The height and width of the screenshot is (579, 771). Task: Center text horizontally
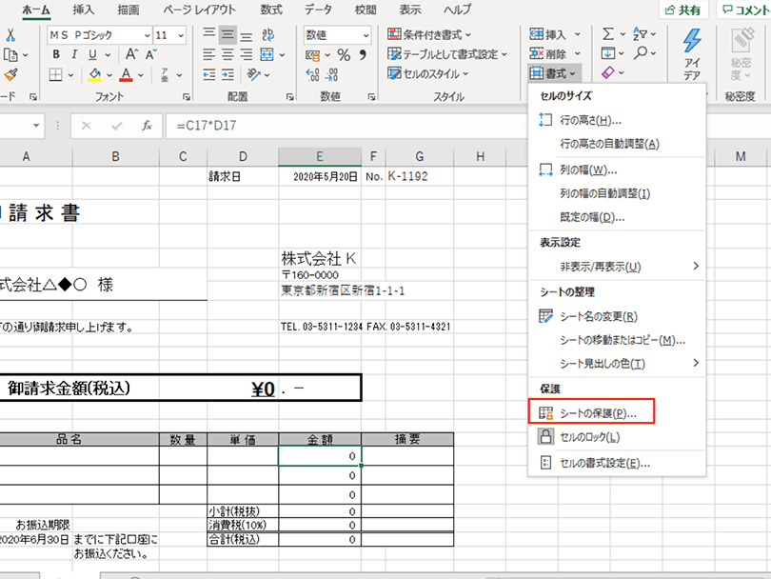coord(227,54)
